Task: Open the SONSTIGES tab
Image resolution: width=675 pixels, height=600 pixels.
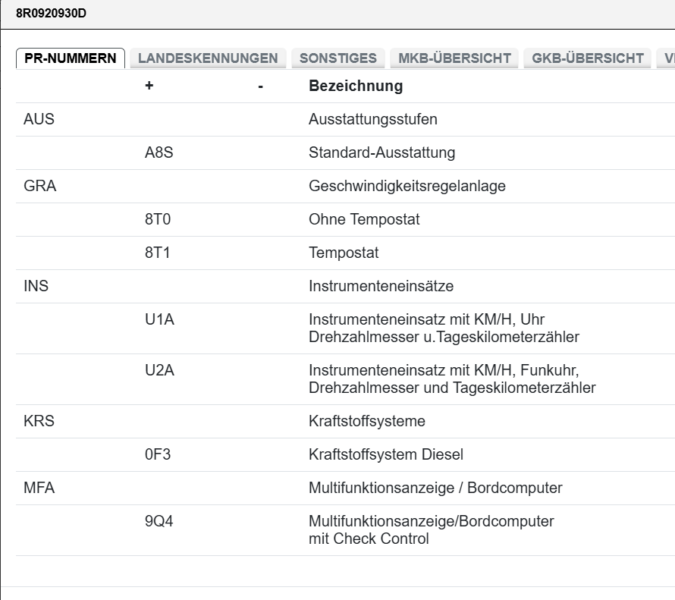Action: (x=338, y=58)
